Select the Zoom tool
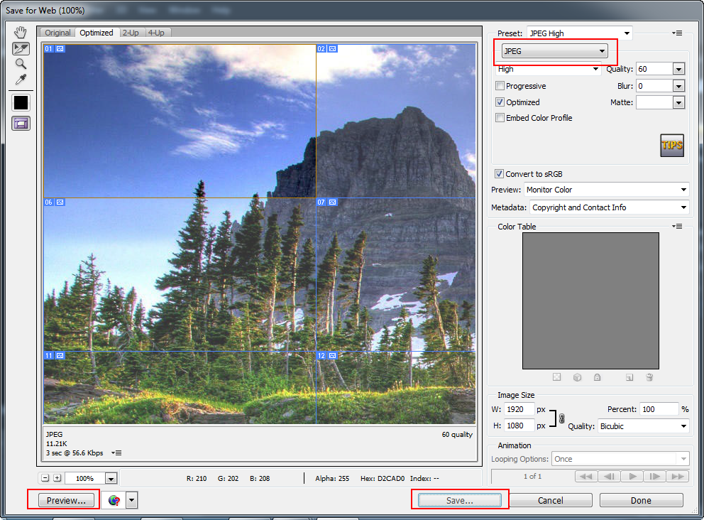This screenshot has height=520, width=704. point(20,64)
